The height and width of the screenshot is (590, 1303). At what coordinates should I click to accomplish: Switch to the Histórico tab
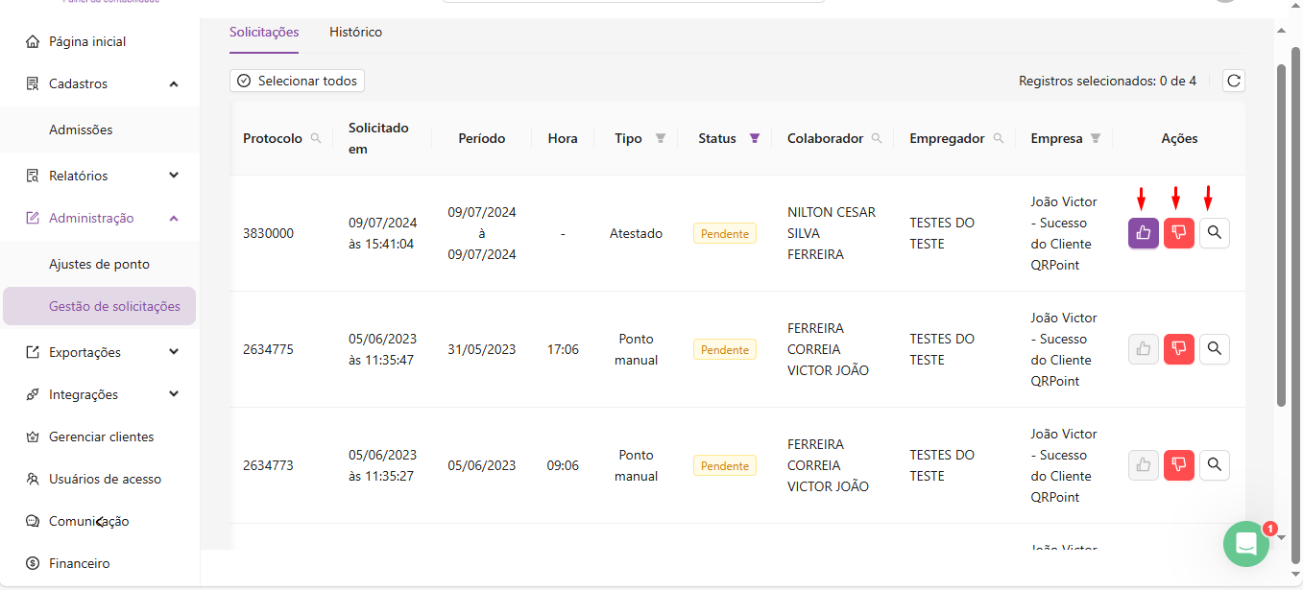point(355,33)
